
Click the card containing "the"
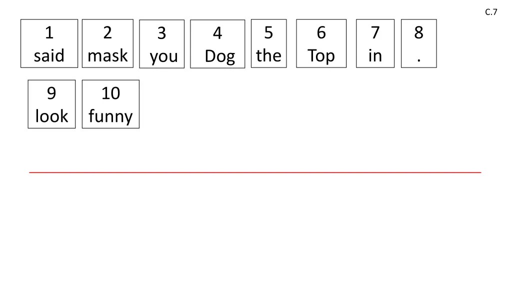[x=268, y=43]
